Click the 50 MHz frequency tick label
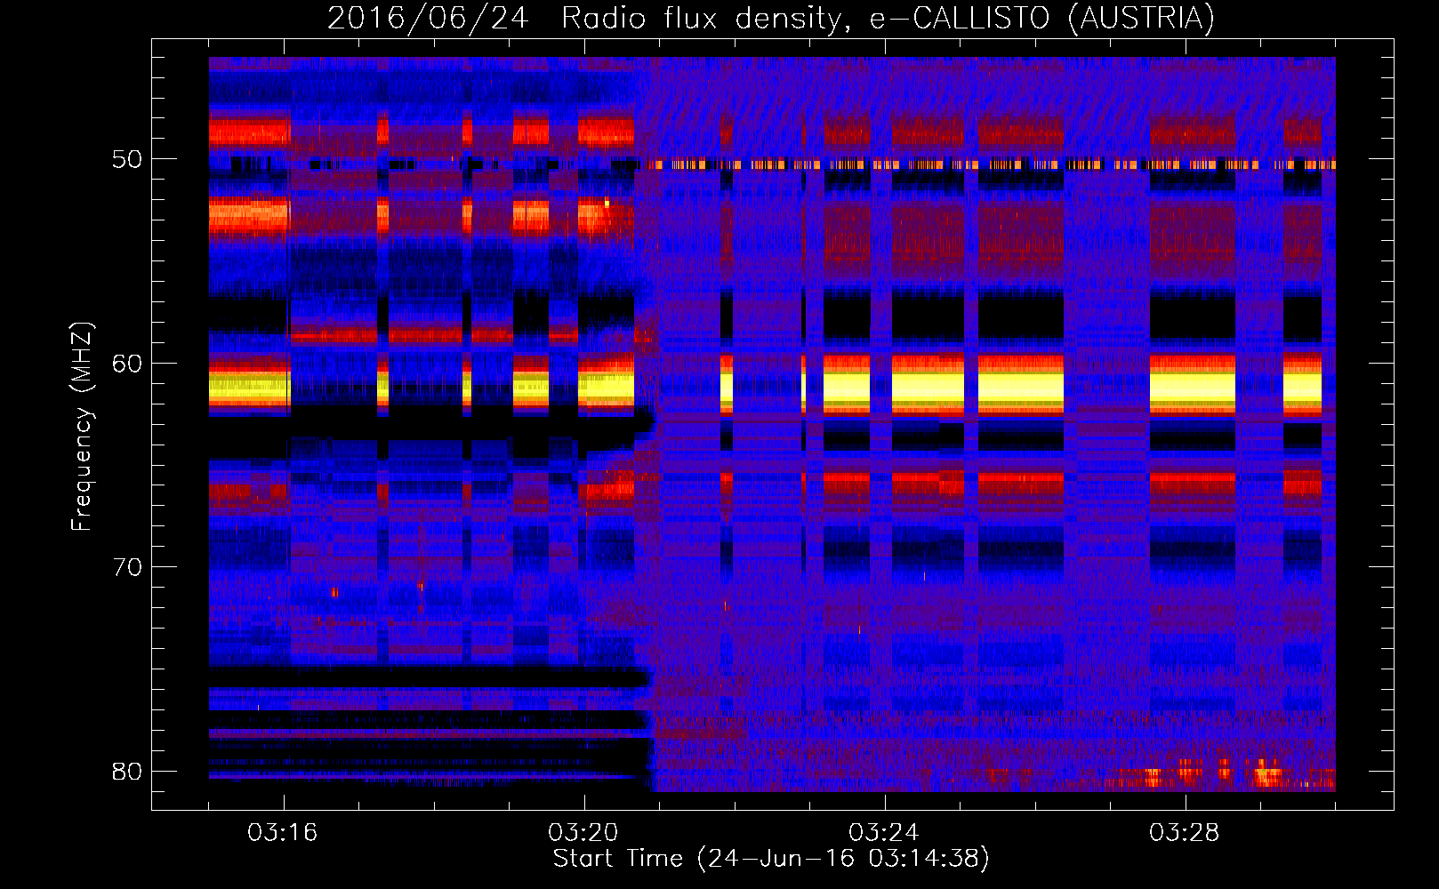 [x=126, y=159]
